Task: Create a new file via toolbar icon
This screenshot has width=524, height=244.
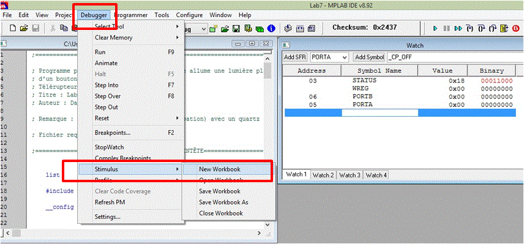Action: [13, 29]
